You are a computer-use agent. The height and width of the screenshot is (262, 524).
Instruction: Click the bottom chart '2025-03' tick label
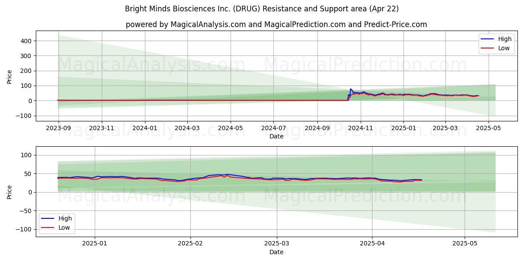277,243
